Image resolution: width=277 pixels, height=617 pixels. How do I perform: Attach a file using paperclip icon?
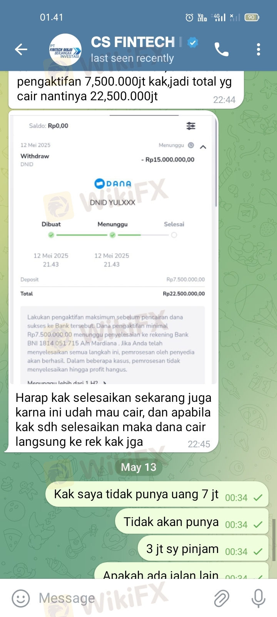click(x=222, y=598)
